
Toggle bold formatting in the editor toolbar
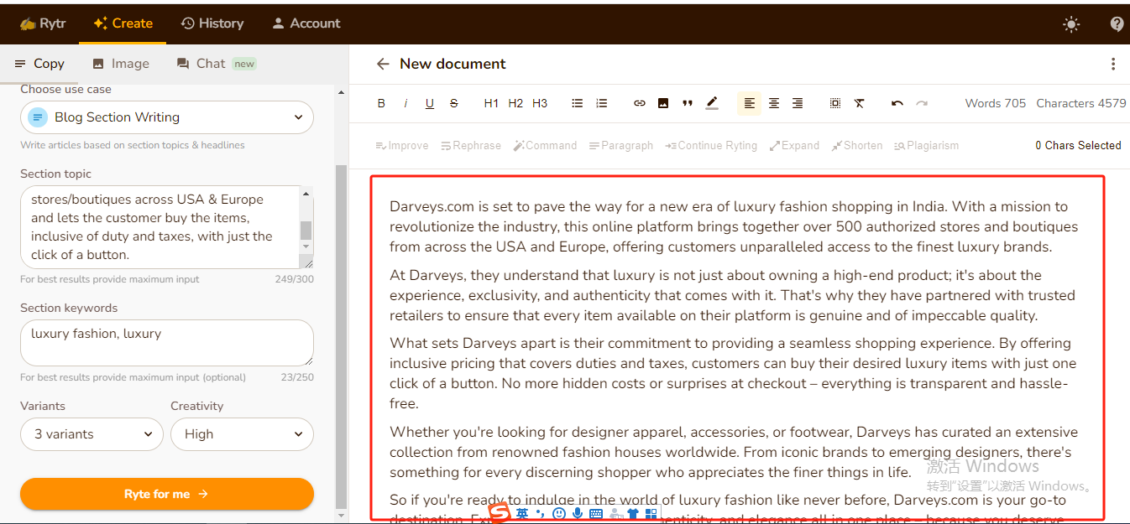(381, 103)
